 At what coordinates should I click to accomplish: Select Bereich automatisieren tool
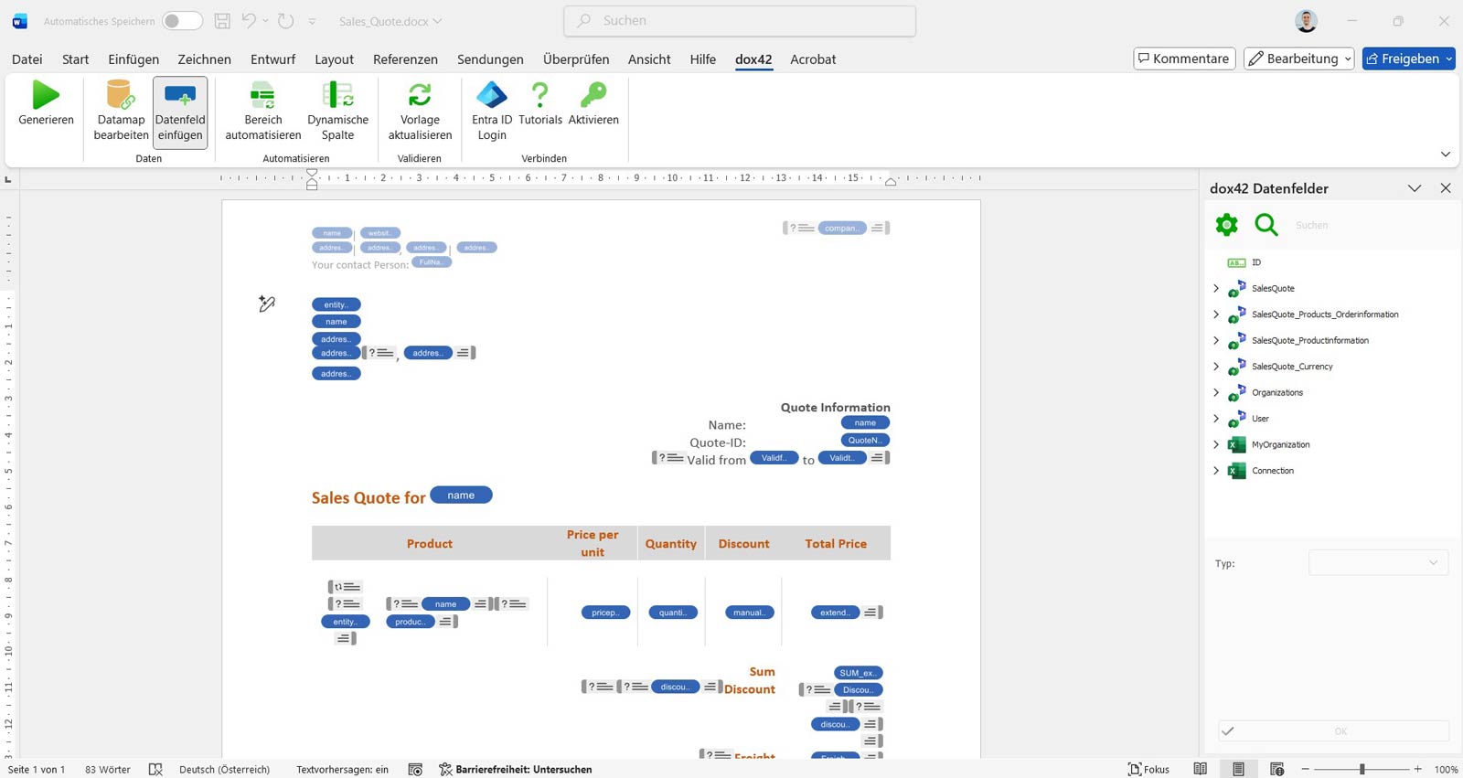263,111
